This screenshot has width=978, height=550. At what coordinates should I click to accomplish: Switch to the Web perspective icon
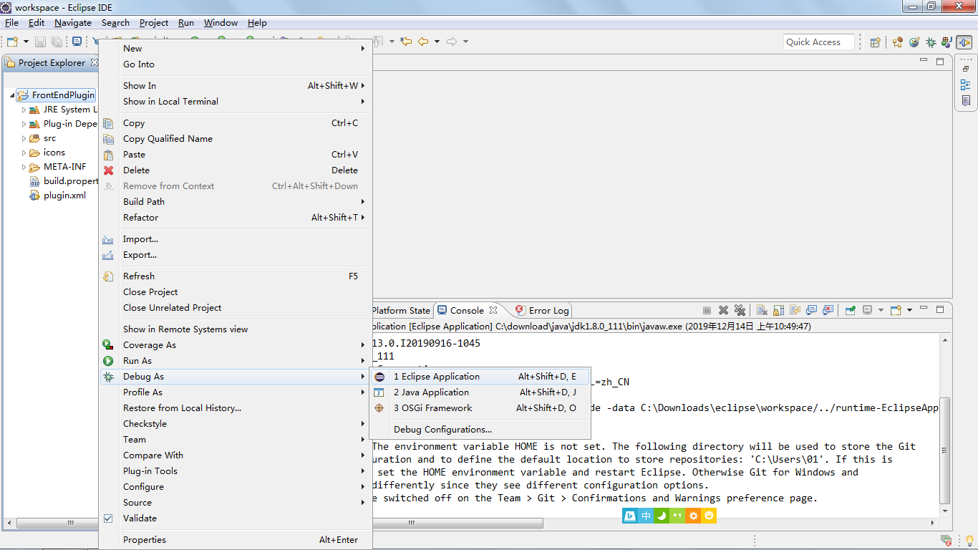[914, 42]
